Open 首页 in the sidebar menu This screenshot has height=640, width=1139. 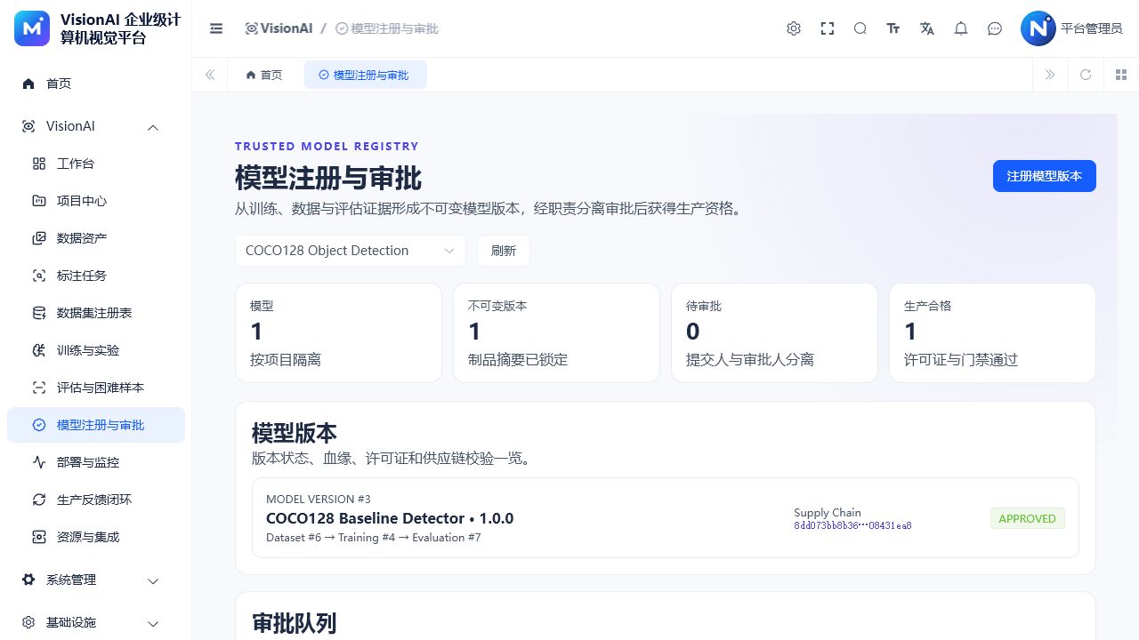click(96, 84)
